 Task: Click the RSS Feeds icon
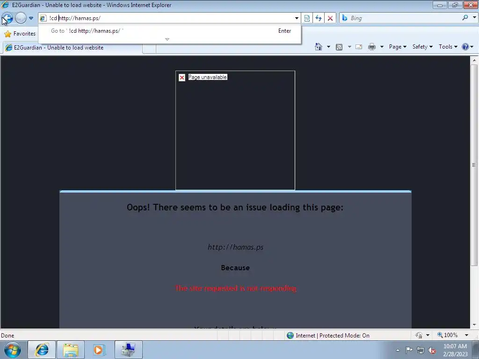tap(339, 47)
